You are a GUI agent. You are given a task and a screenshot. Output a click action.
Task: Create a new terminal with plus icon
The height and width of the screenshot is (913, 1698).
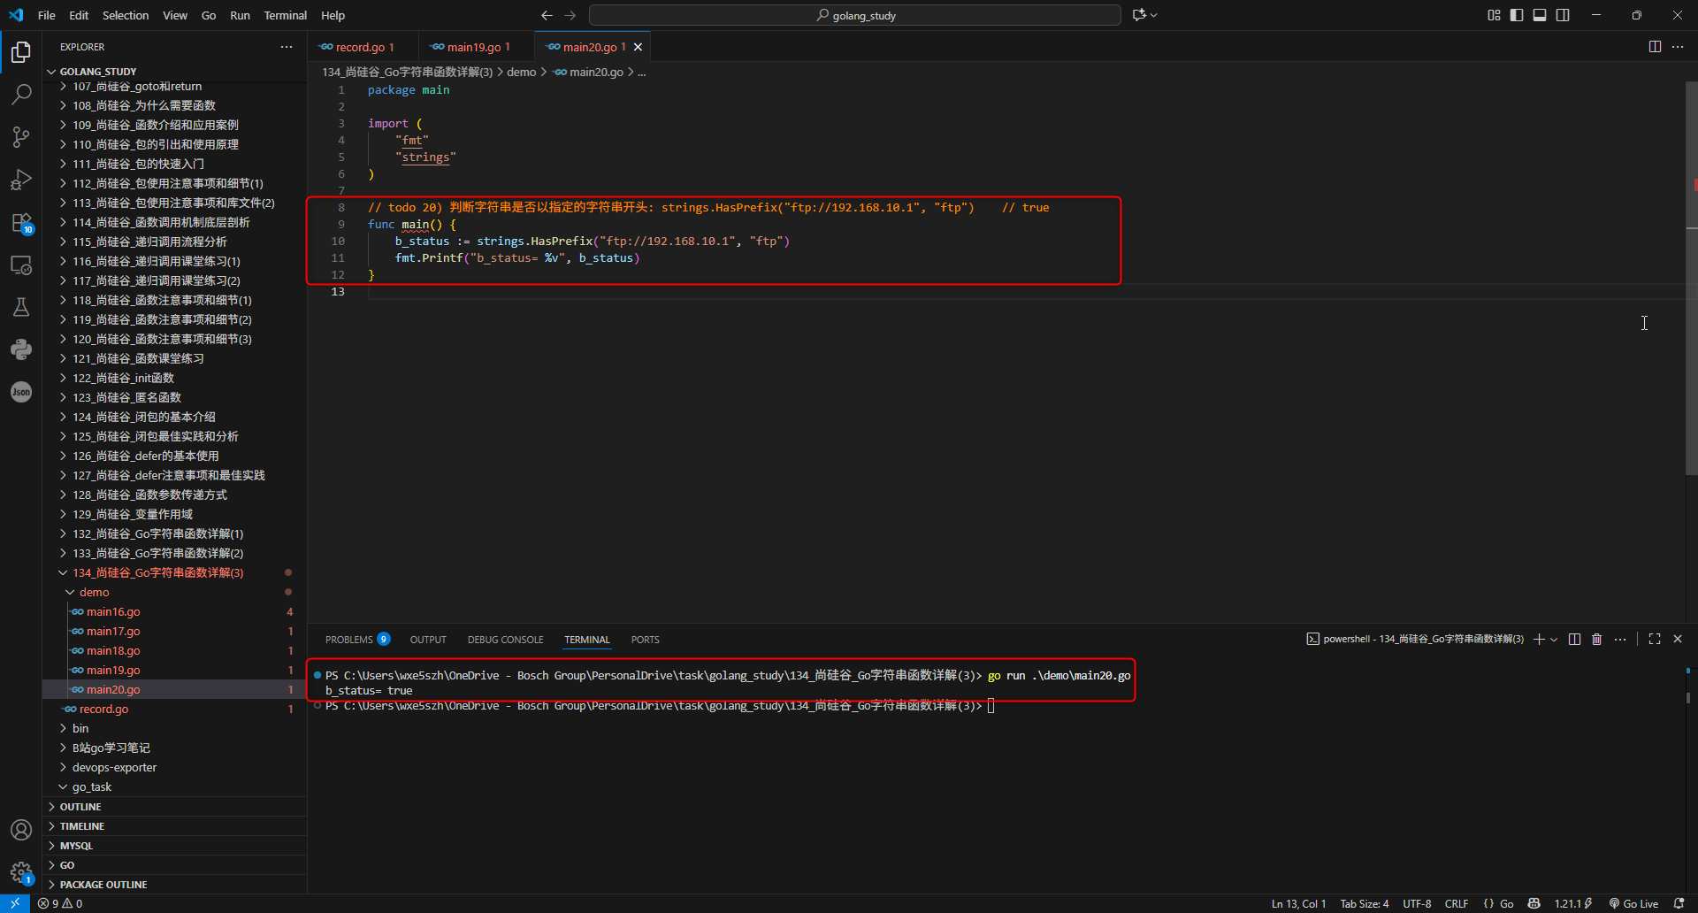click(x=1539, y=639)
